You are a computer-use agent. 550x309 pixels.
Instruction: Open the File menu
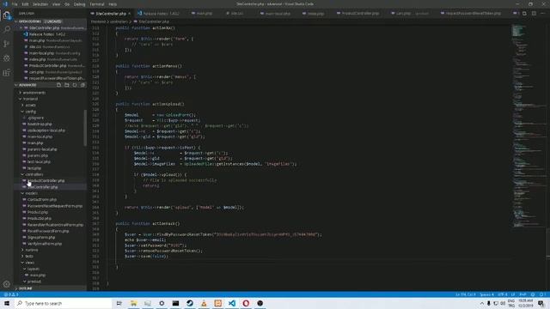point(15,4)
